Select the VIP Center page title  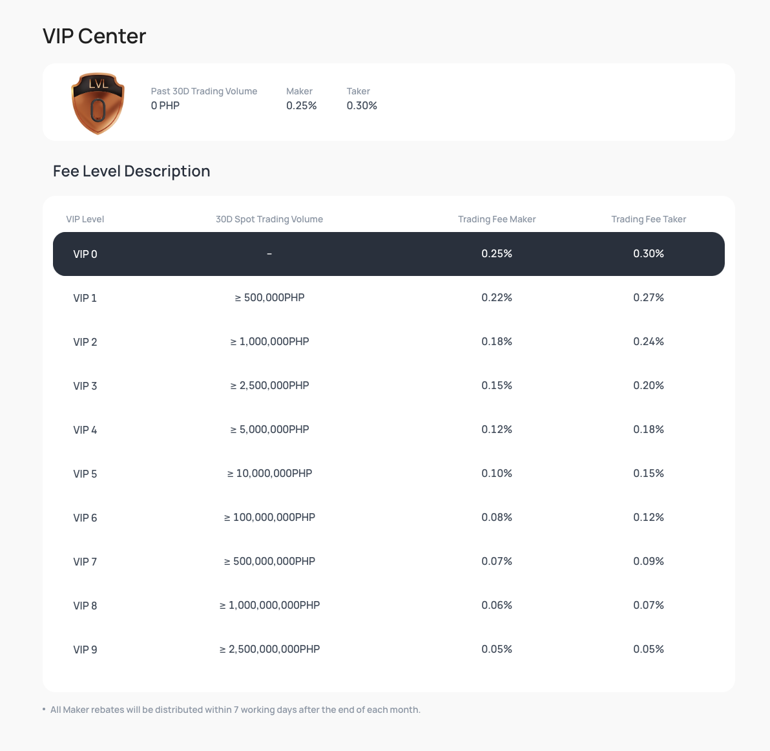(94, 36)
